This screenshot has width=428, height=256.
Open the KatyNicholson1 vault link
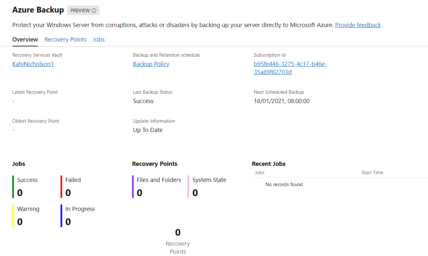point(33,64)
